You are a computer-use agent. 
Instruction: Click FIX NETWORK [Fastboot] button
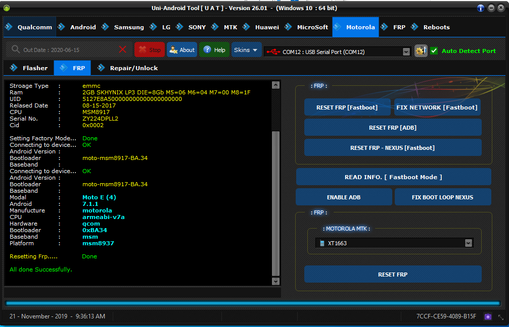coord(437,107)
